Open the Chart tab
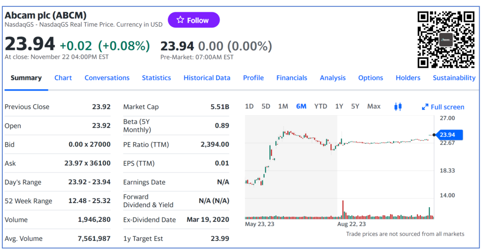Image resolution: width=485 pixels, height=252 pixels. pos(63,78)
